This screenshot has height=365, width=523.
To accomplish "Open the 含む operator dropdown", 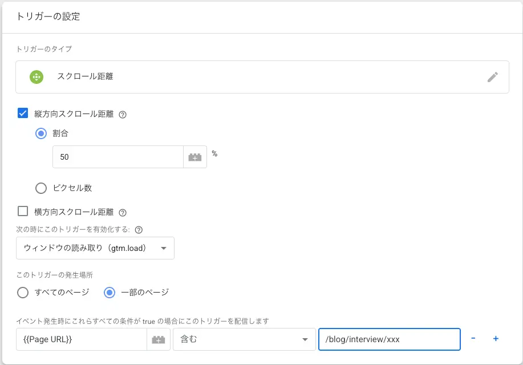I will 244,339.
